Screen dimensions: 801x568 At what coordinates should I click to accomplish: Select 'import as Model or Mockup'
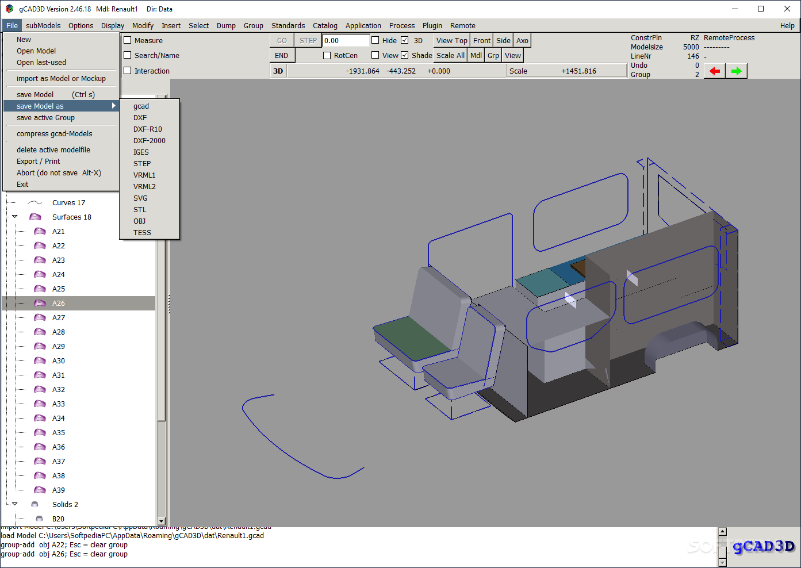click(61, 78)
